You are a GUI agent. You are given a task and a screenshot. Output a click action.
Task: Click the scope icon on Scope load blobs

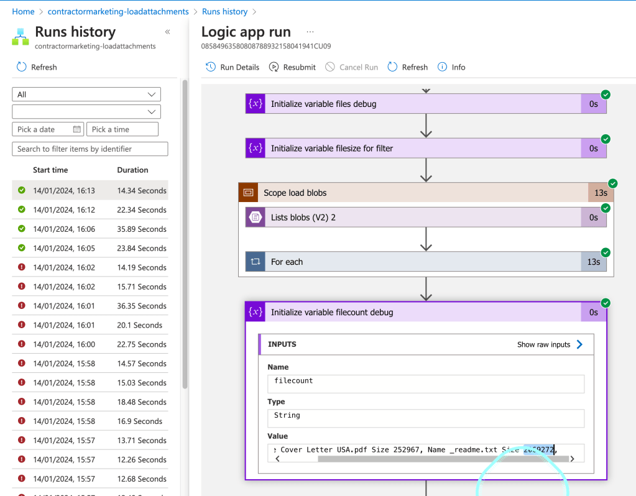coord(248,193)
